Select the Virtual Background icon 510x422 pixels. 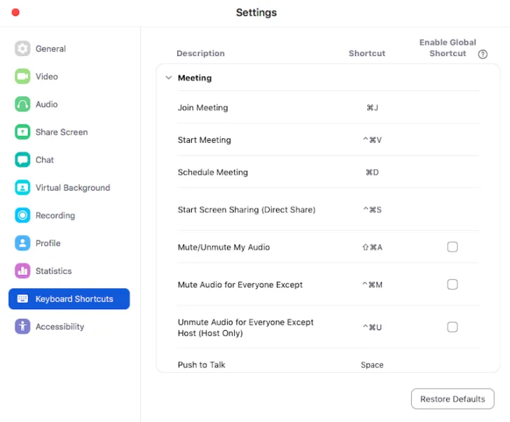pyautogui.click(x=22, y=188)
